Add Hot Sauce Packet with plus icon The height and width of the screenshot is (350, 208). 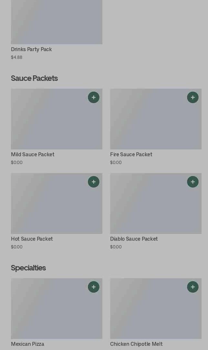[94, 182]
